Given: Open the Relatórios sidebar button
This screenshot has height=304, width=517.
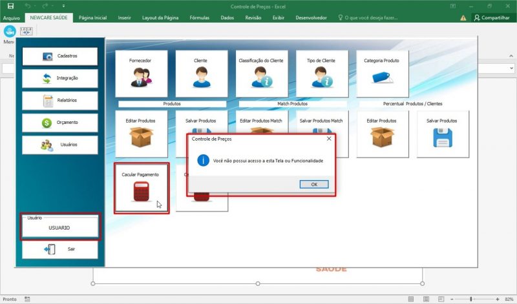Looking at the screenshot, I should [60, 101].
